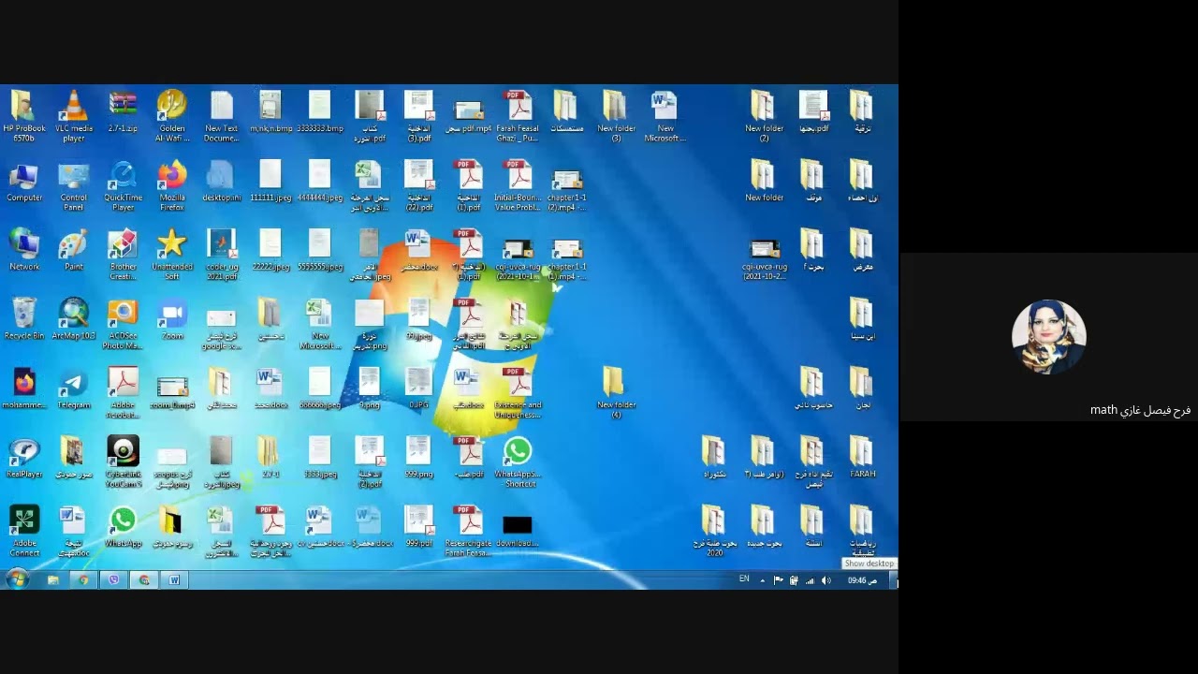This screenshot has width=1198, height=674.
Task: Open Chrome from the taskbar
Action: tap(83, 580)
